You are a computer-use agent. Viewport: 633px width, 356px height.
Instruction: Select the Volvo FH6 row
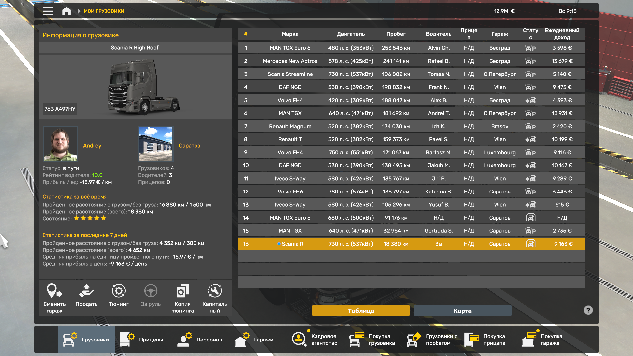pyautogui.click(x=411, y=192)
